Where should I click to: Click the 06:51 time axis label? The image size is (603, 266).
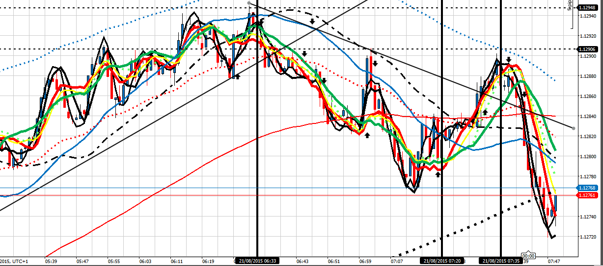[334, 262]
